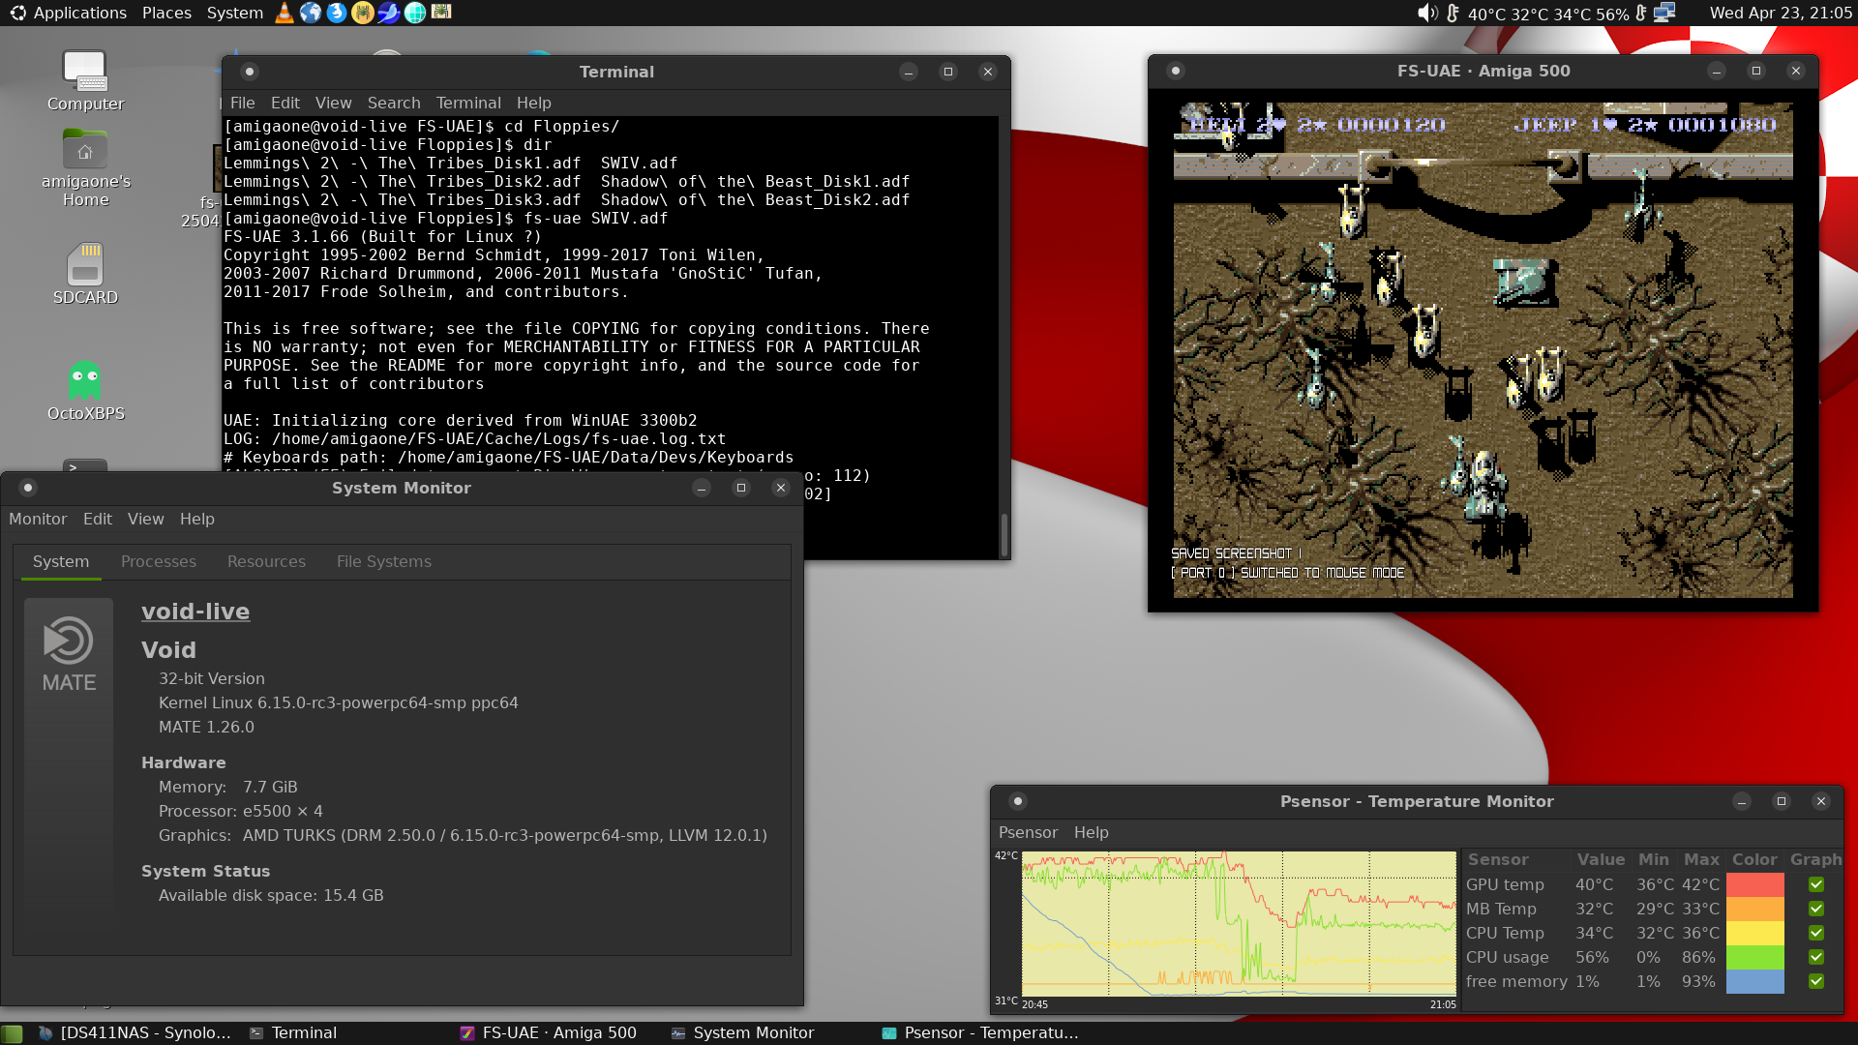Screen dimensions: 1858x1045
Task: Sort by Sensor column header in Psensor
Action: coord(1515,859)
